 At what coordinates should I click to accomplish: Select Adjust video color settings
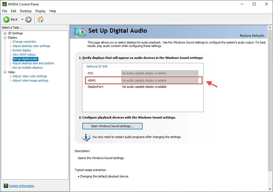pyautogui.click(x=30, y=76)
